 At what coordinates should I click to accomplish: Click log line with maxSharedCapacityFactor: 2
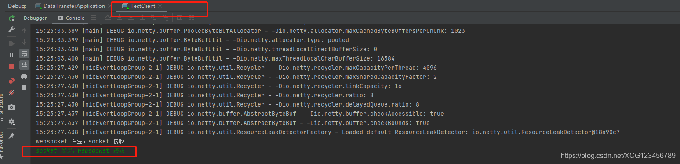click(236, 77)
